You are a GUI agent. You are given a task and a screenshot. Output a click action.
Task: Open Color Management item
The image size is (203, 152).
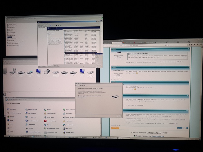coord(31,113)
